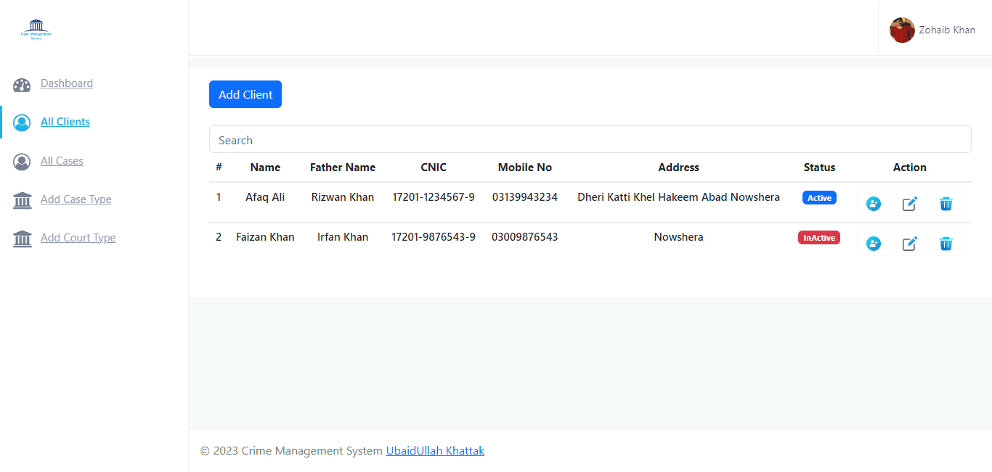Image resolution: width=992 pixels, height=472 pixels.
Task: Open the UbaidUllah Khattak footer link
Action: tap(435, 451)
